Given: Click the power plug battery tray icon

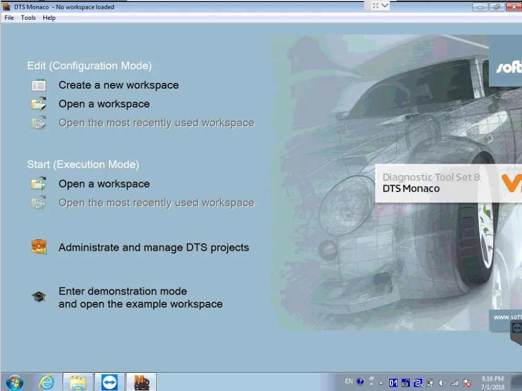Looking at the screenshot, I should click(x=430, y=383).
